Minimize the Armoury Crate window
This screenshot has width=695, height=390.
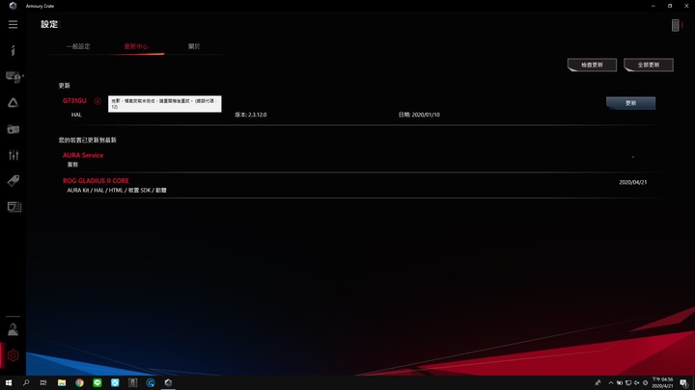[x=653, y=6]
